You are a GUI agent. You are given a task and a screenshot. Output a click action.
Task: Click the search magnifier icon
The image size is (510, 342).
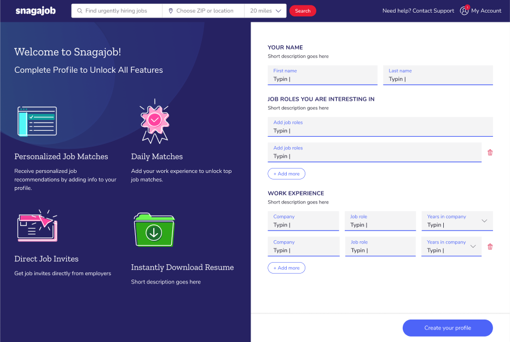[79, 11]
